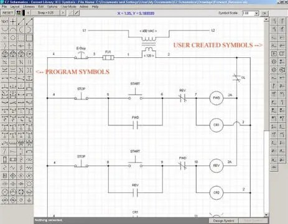Toggle the grid icon next to RESET

coord(19,13)
